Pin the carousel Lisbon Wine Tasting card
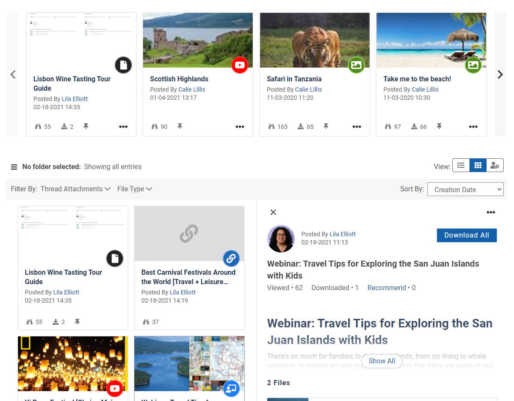The height and width of the screenshot is (401, 514). click(x=86, y=126)
